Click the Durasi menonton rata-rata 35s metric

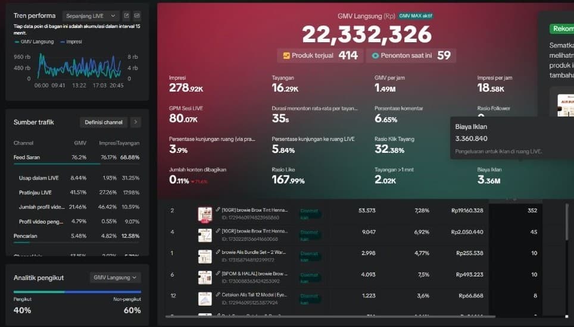point(314,115)
